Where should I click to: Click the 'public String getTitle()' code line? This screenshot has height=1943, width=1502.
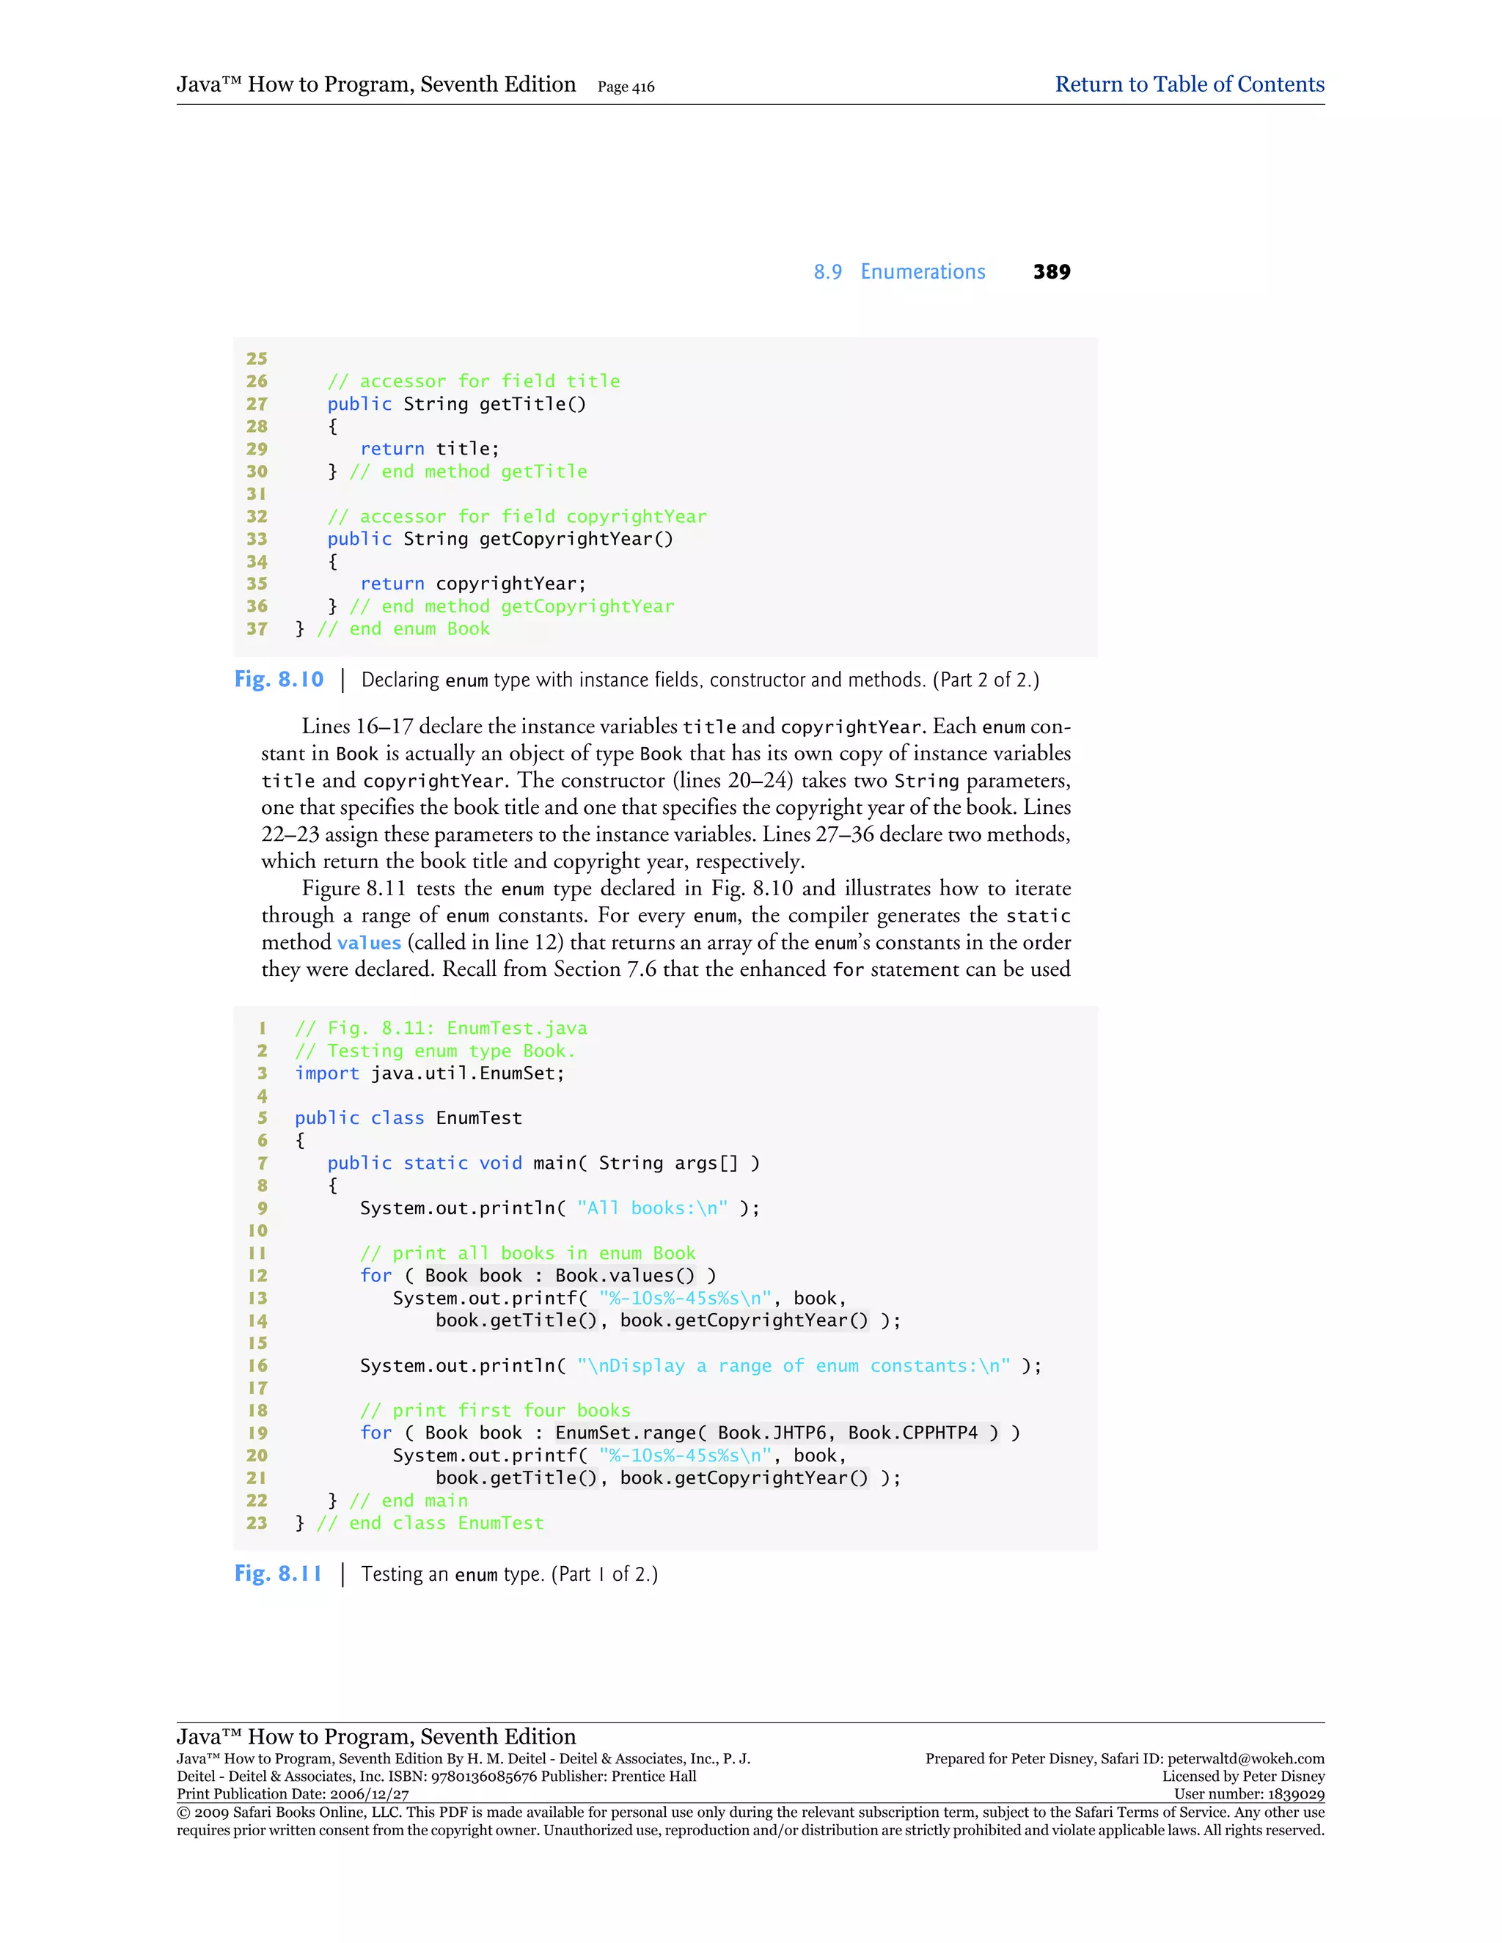(456, 404)
